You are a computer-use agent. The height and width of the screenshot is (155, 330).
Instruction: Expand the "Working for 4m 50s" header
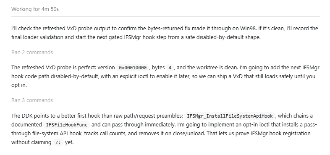35,9
